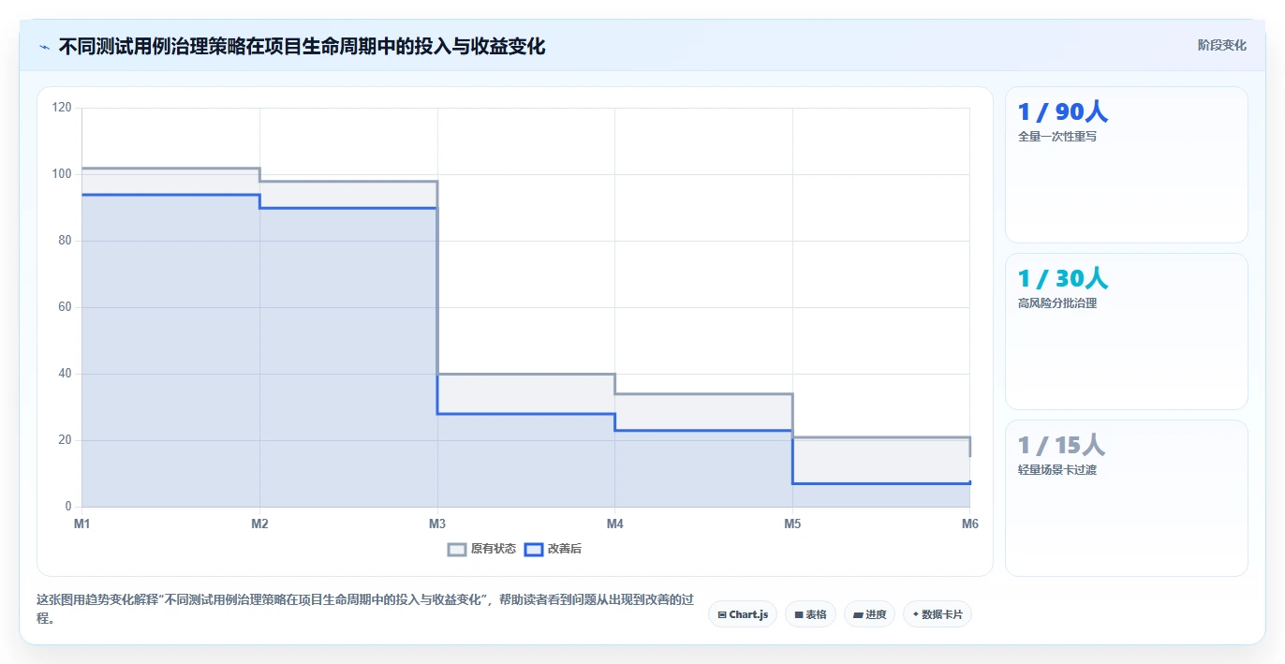Click the blue 改善后 legend color box
The width and height of the screenshot is (1285, 664).
(534, 549)
